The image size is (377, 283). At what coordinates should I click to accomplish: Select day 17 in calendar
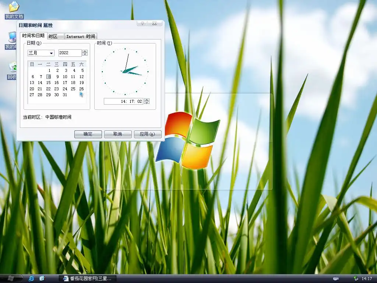pos(65,83)
